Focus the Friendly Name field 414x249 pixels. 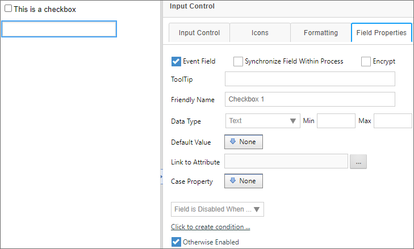(x=310, y=99)
